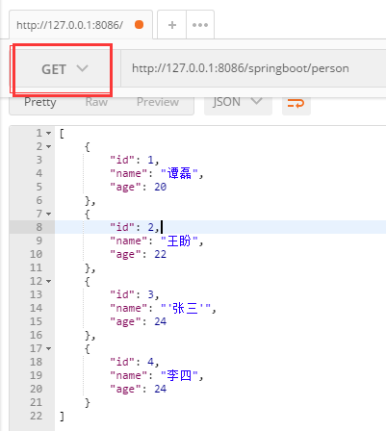This screenshot has height=431, width=386.
Task: Collapse the object at line 17
Action: [48, 348]
